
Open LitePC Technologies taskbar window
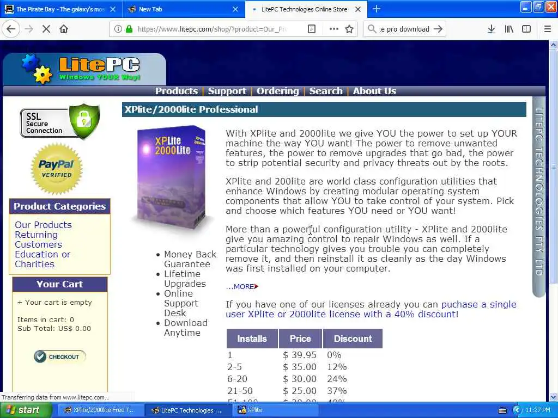pyautogui.click(x=187, y=410)
